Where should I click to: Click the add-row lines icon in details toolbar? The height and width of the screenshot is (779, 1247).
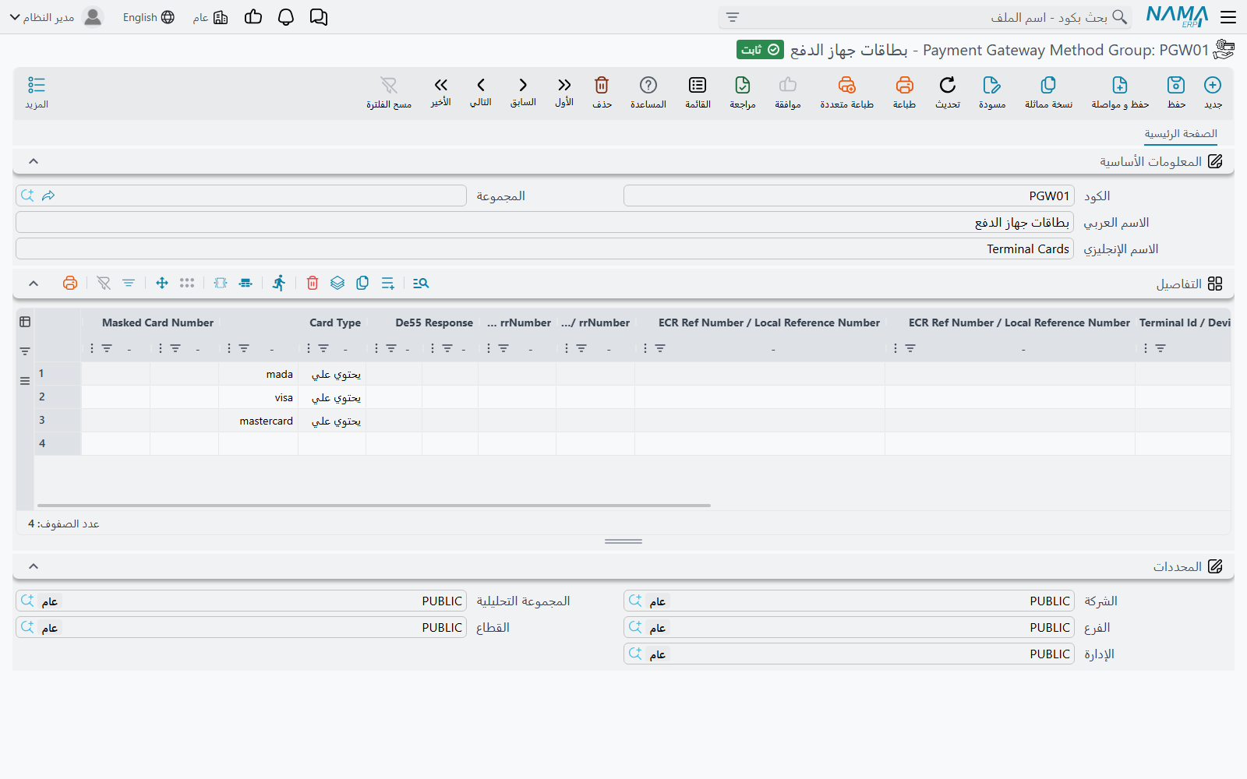tap(388, 284)
